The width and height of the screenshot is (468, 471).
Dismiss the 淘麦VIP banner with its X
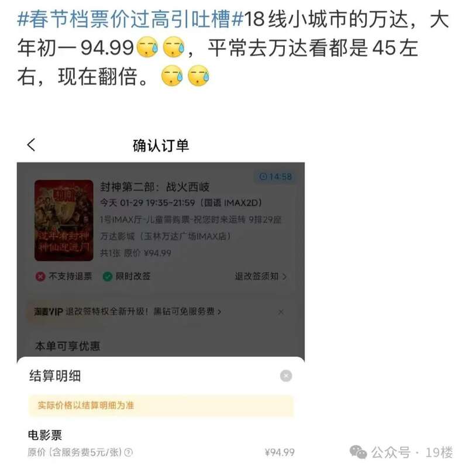point(281,312)
